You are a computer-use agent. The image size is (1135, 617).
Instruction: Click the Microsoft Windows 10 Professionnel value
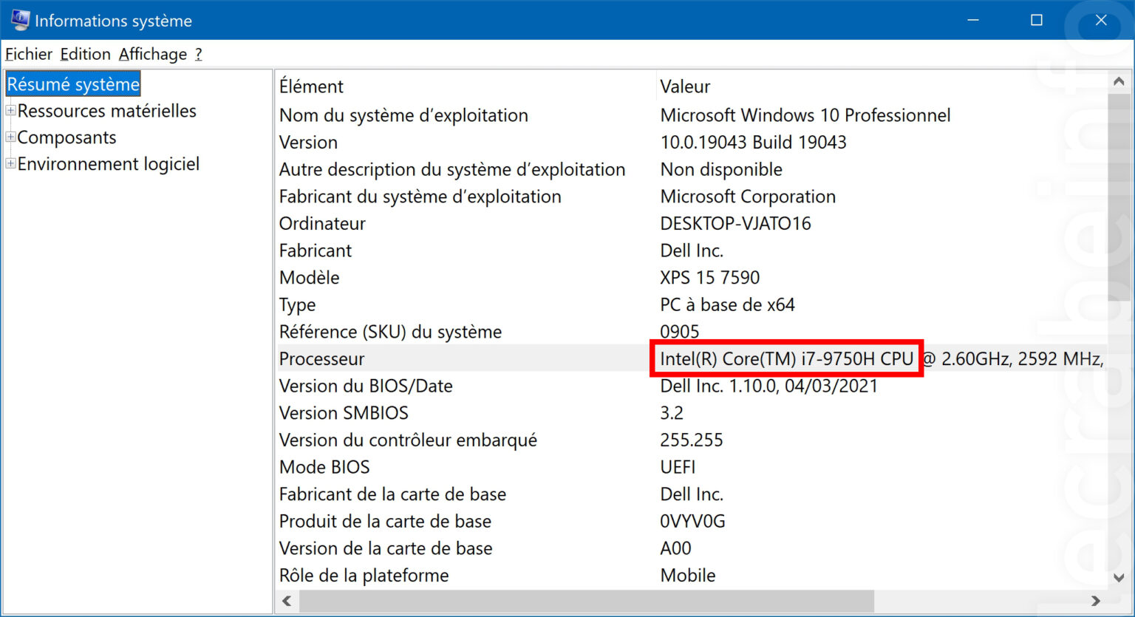point(805,115)
